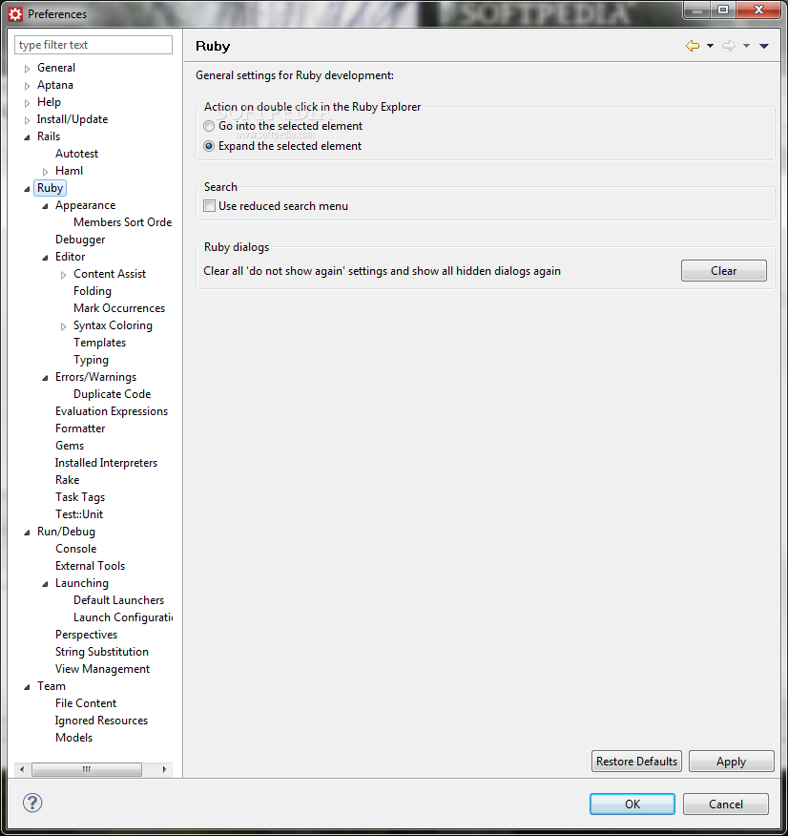Image resolution: width=788 pixels, height=836 pixels.
Task: Expand the Haml tree node
Action: tap(45, 172)
